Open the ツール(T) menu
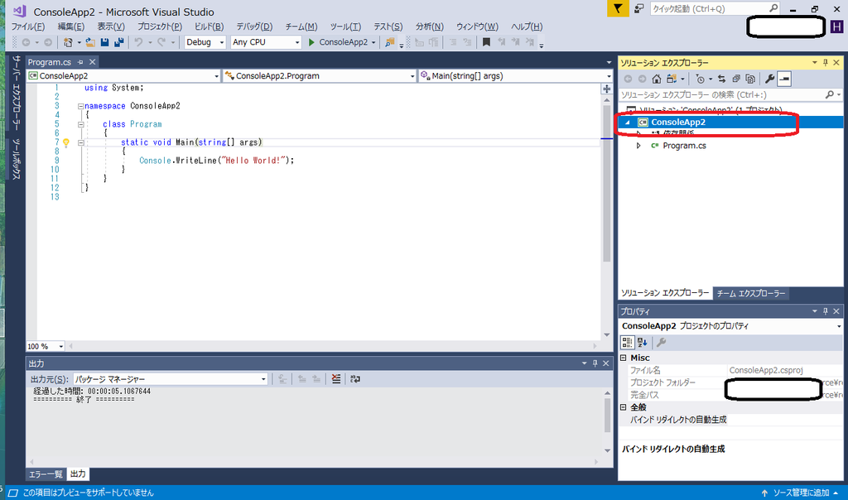Viewport: 848px width, 500px height. [345, 26]
